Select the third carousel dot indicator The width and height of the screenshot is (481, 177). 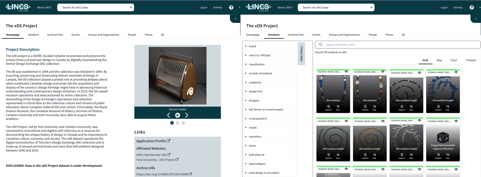tap(183, 123)
